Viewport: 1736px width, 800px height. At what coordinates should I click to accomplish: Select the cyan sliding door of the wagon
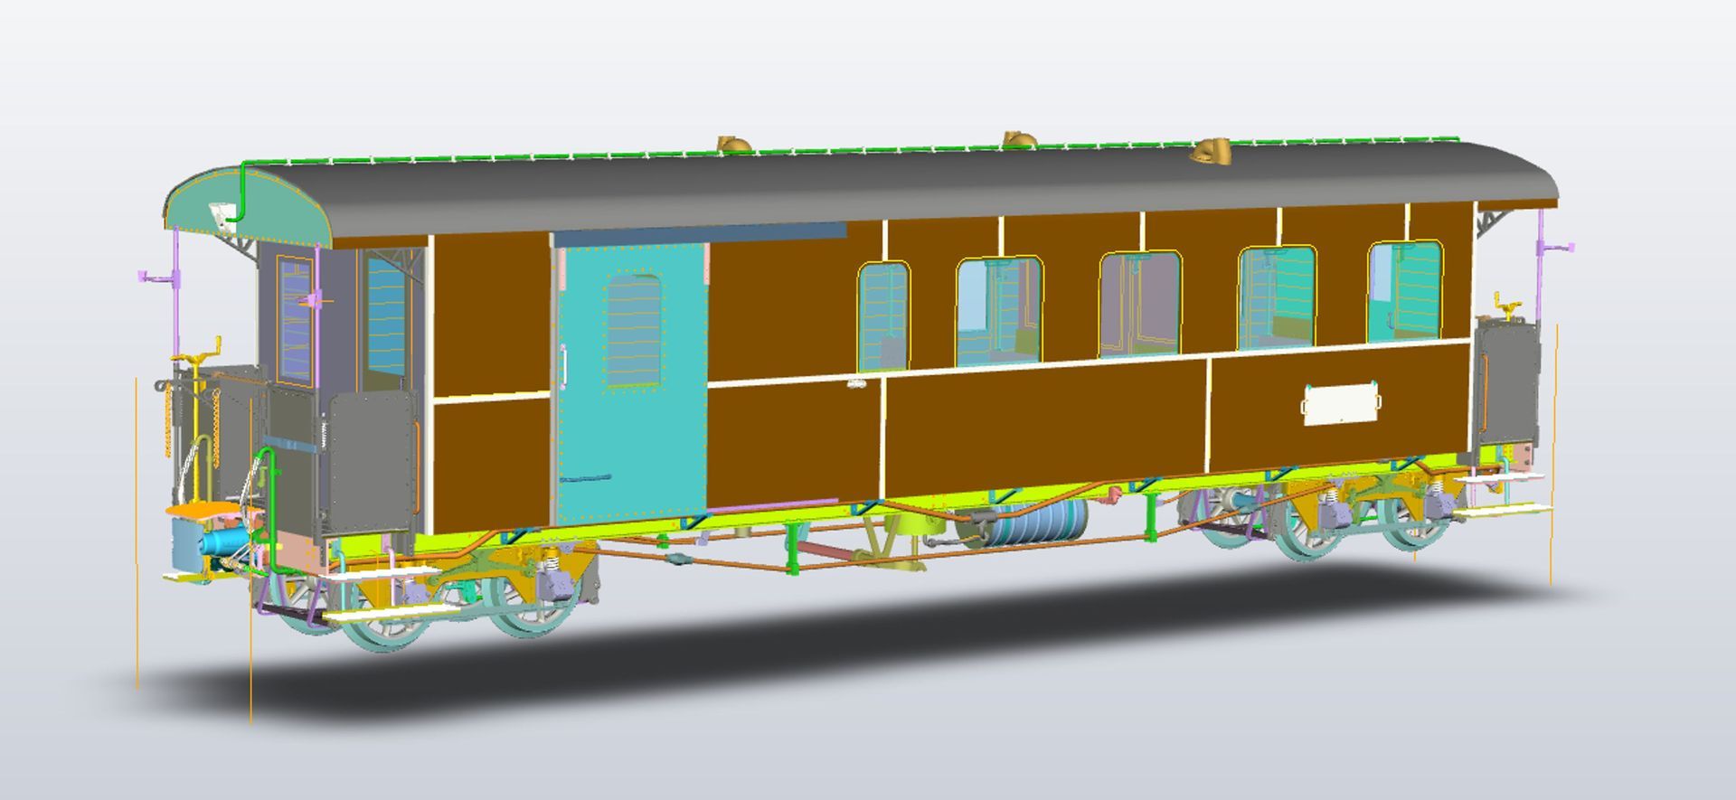coord(631,384)
